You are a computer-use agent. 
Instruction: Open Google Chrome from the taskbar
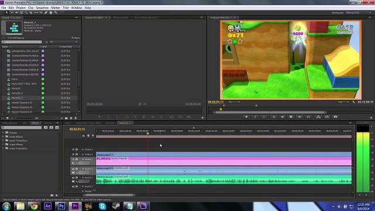point(34,206)
